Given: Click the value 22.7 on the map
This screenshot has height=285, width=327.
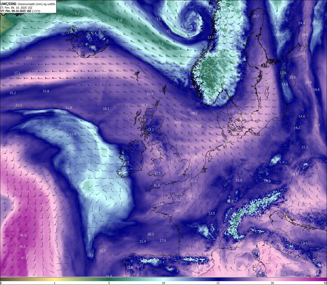Looking at the screenshot, I should [102, 251].
